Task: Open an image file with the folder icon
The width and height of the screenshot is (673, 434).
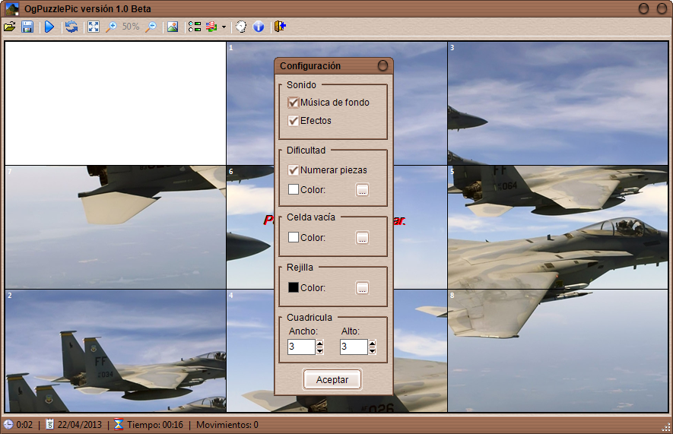Action: pos(9,27)
